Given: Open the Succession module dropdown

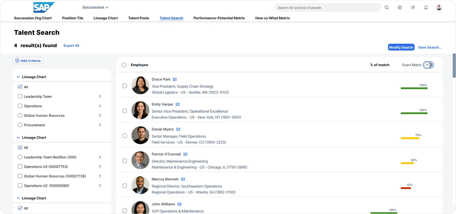Looking at the screenshot, I should click(x=95, y=7).
